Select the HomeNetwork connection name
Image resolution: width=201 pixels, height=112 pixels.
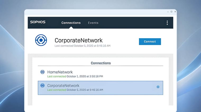[x=60, y=72]
